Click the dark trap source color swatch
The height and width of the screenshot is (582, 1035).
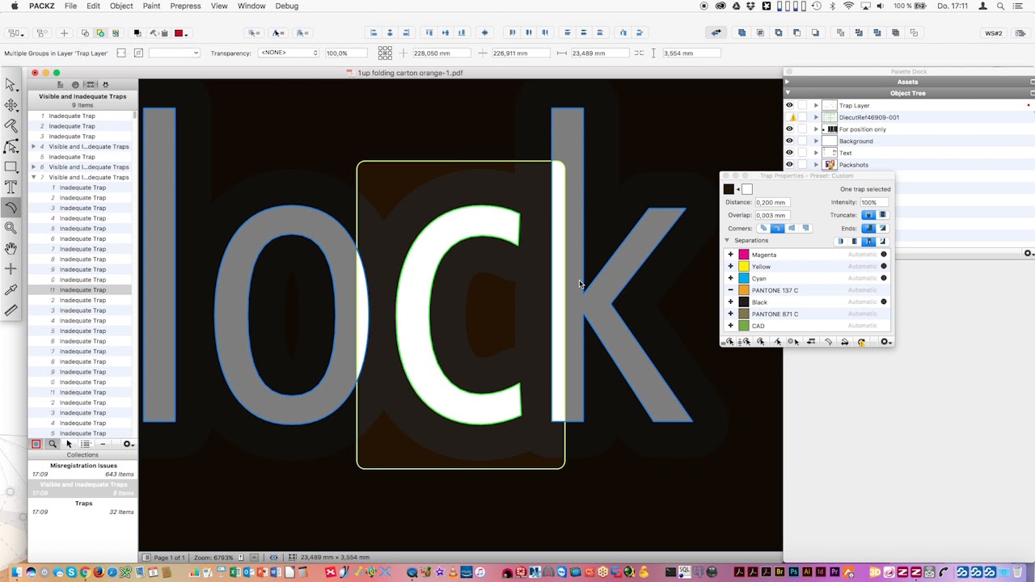[x=729, y=189]
